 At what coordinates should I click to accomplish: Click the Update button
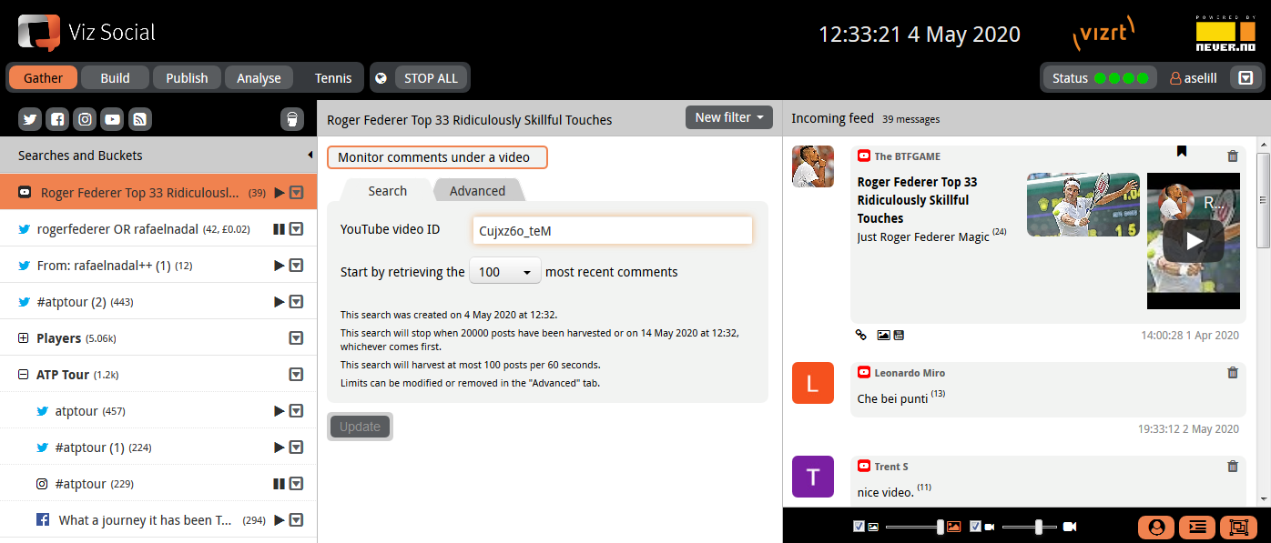[360, 427]
